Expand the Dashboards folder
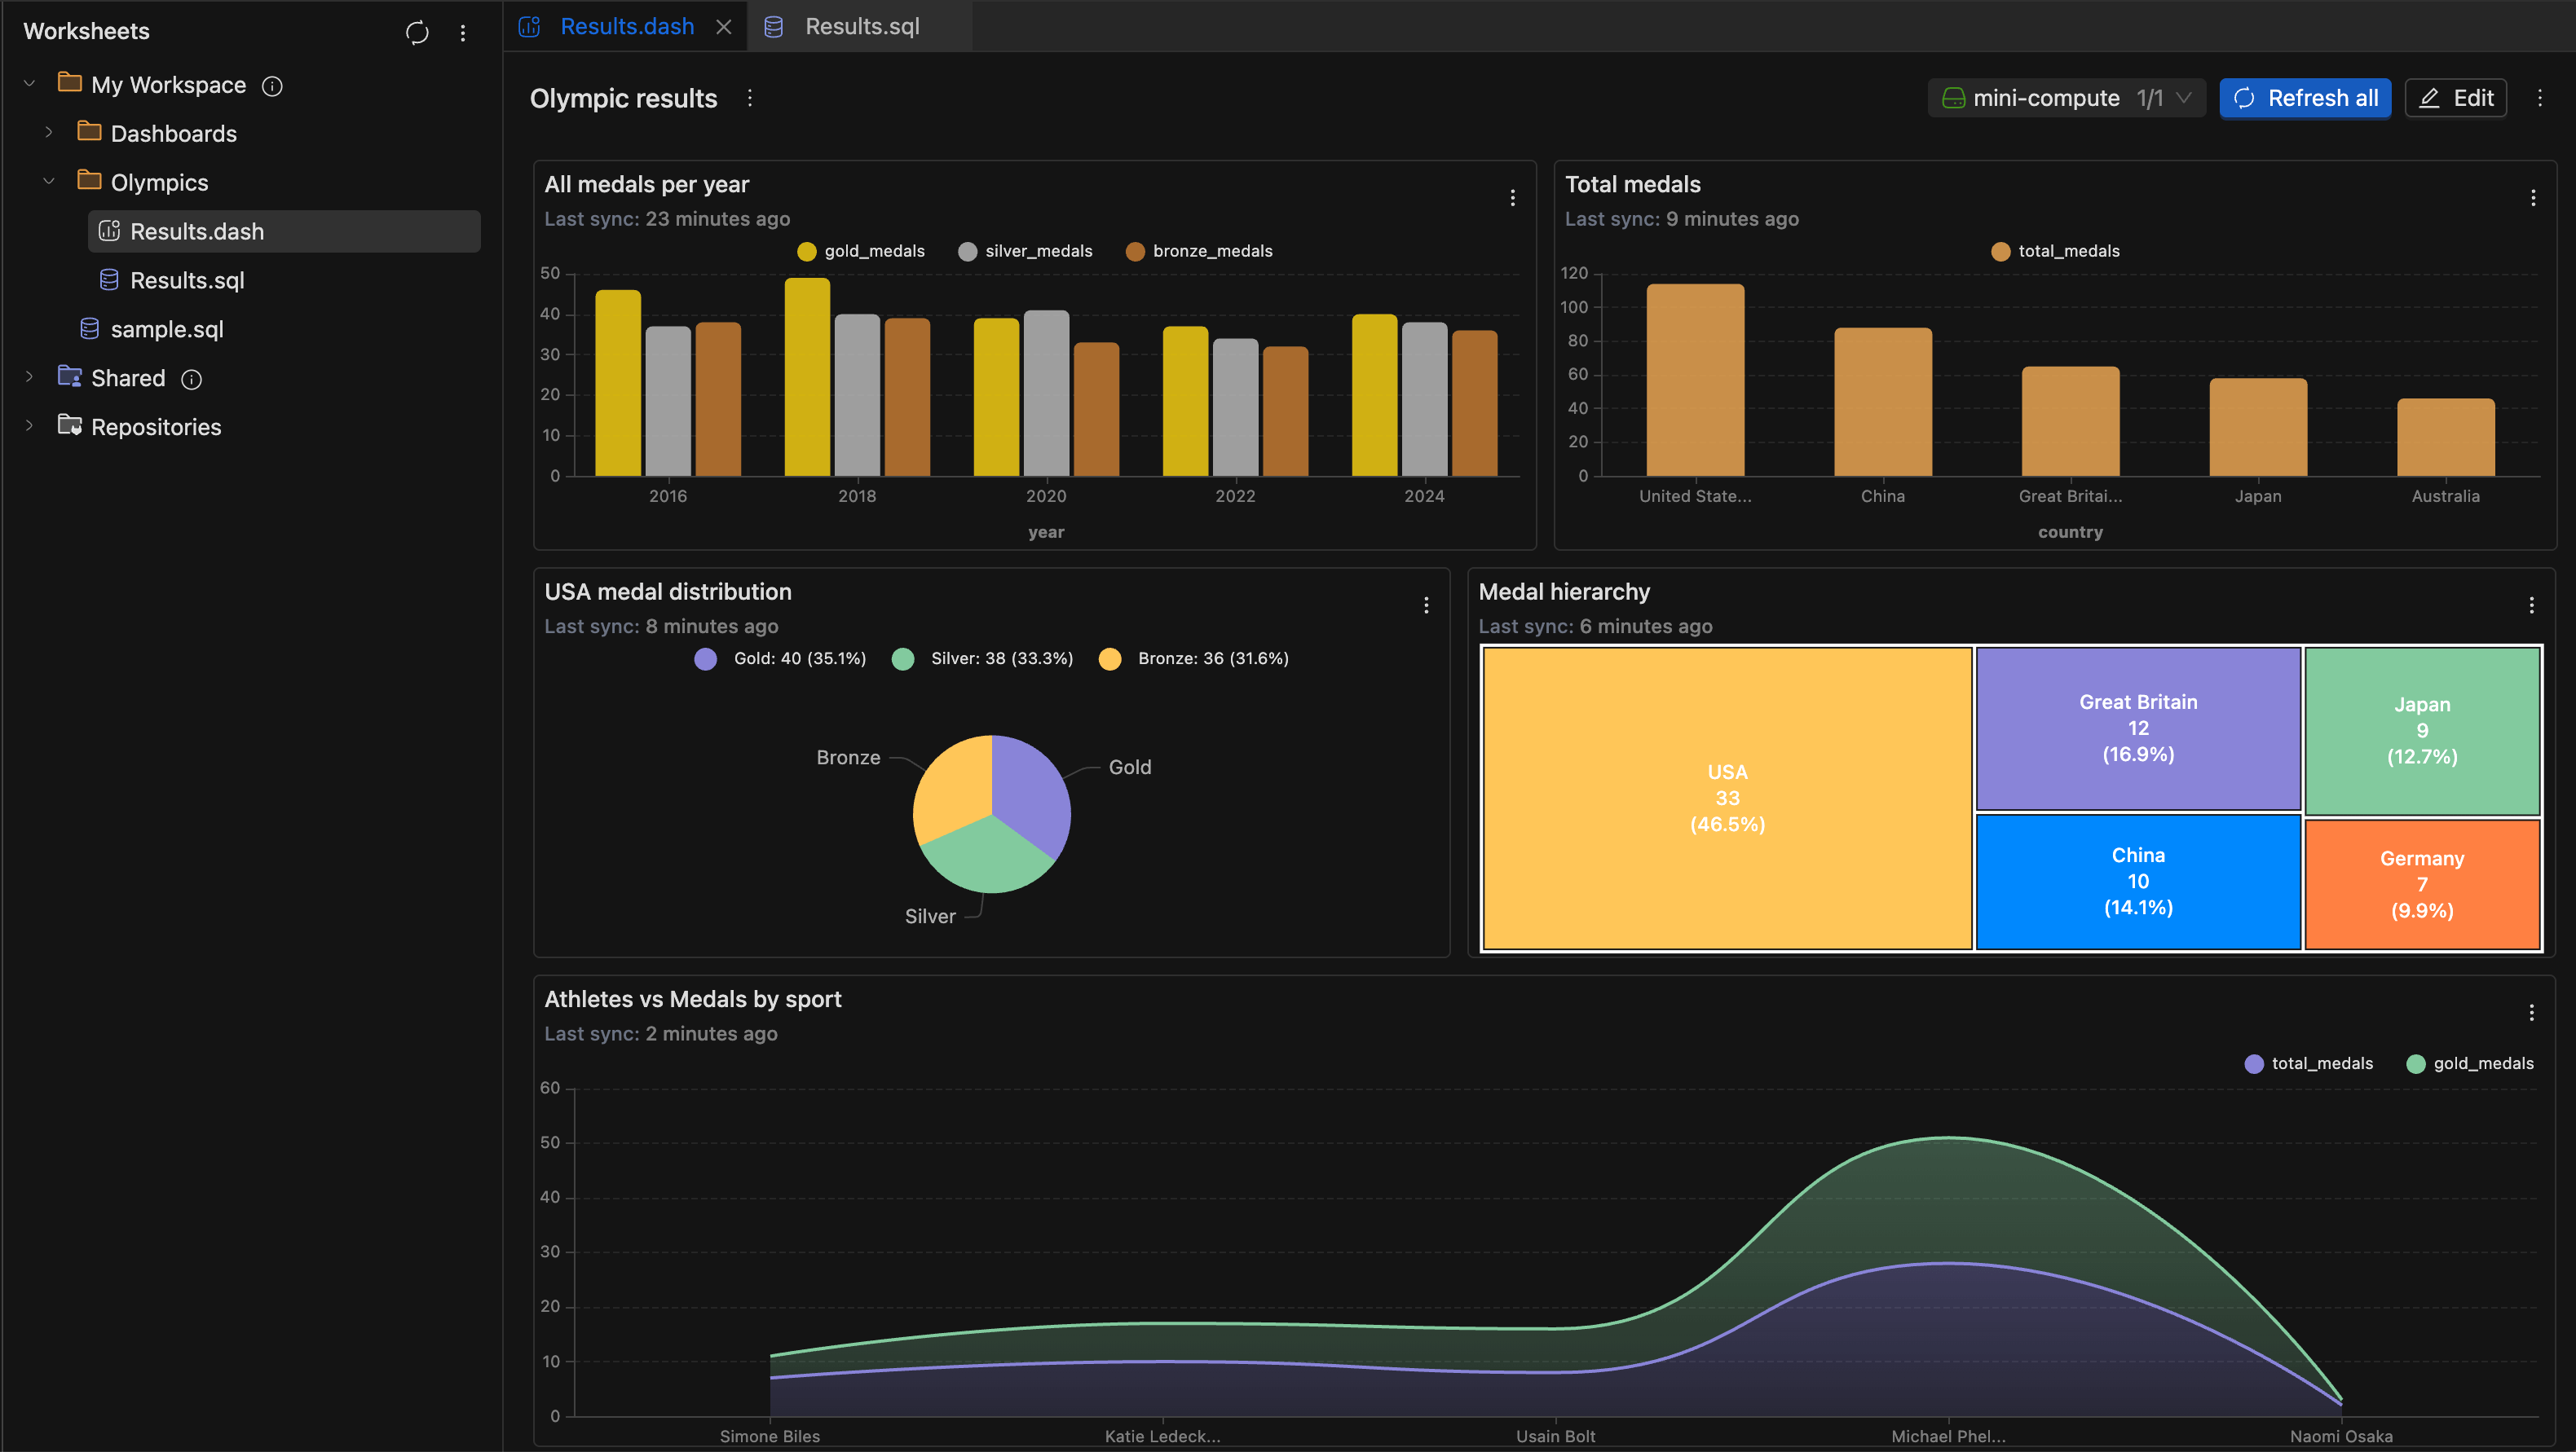 click(48, 132)
